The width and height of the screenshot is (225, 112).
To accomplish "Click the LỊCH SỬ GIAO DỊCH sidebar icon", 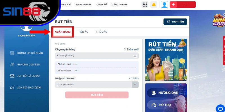I will [12, 87].
